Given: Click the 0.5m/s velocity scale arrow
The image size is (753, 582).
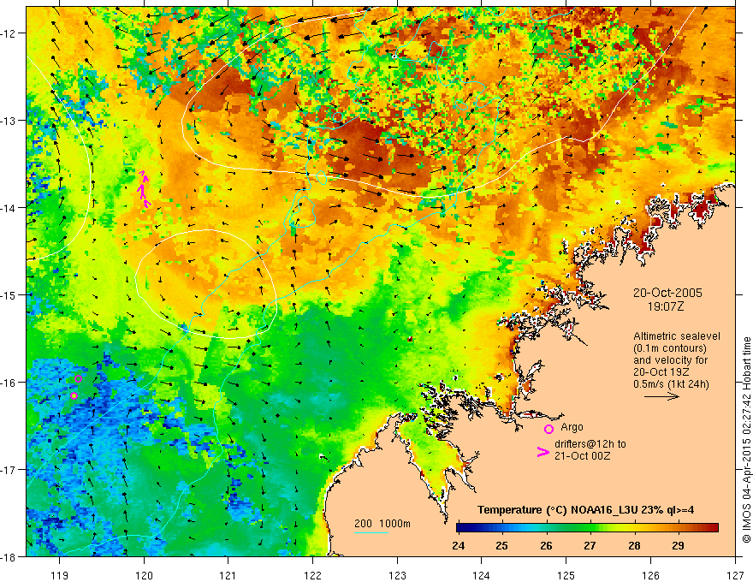Looking at the screenshot, I should (661, 396).
